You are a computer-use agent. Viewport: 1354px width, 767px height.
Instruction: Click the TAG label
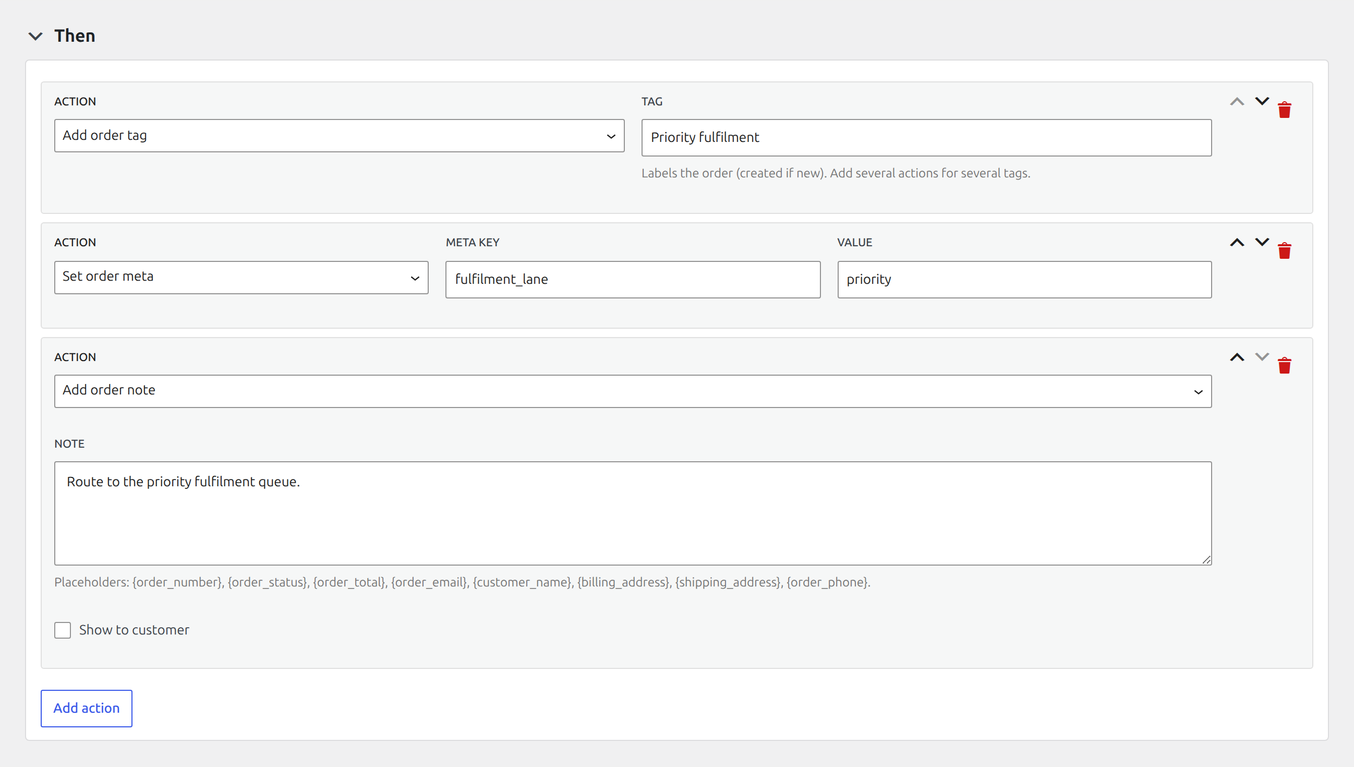(652, 102)
